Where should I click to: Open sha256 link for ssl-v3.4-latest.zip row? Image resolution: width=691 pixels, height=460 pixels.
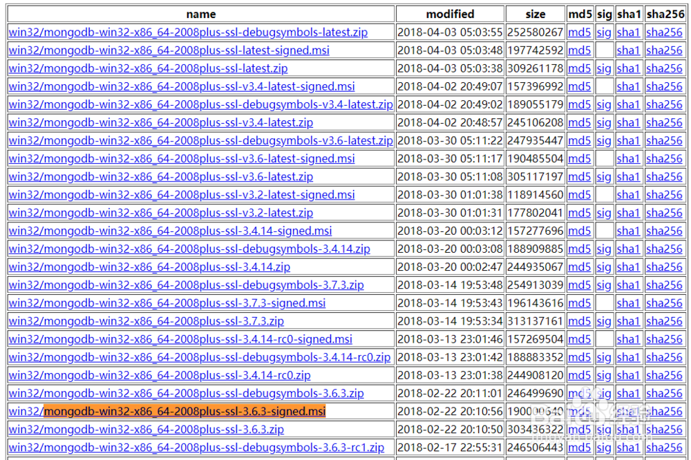[664, 122]
